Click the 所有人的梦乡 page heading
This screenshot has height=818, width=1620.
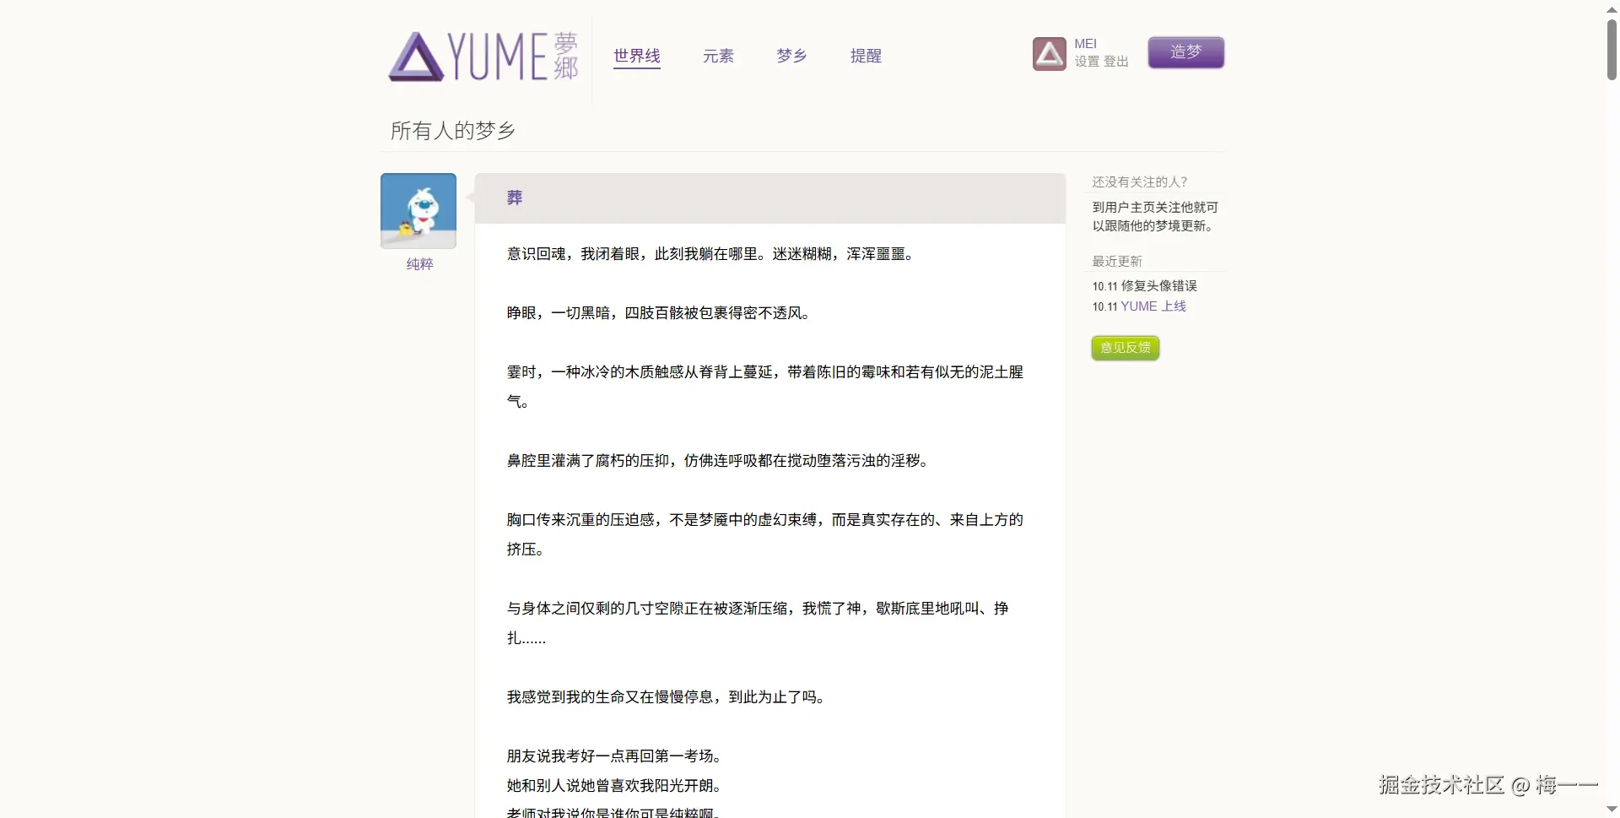tap(452, 130)
